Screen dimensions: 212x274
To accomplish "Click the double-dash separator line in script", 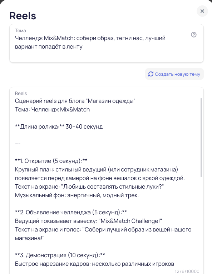I will tap(18, 144).
